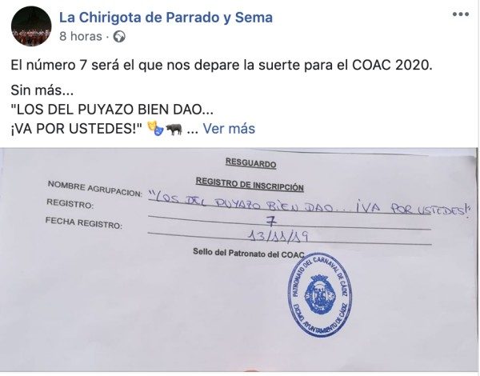The image size is (480, 376).
Task: Click the '8 horas' post timestamp
Action: pos(81,36)
